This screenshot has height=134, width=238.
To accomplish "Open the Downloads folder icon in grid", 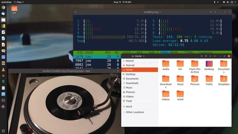I will click(165, 82).
